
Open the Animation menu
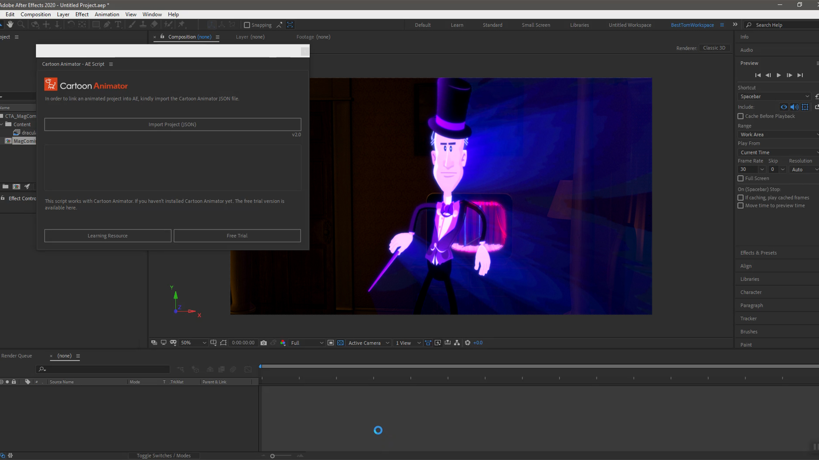tap(107, 14)
